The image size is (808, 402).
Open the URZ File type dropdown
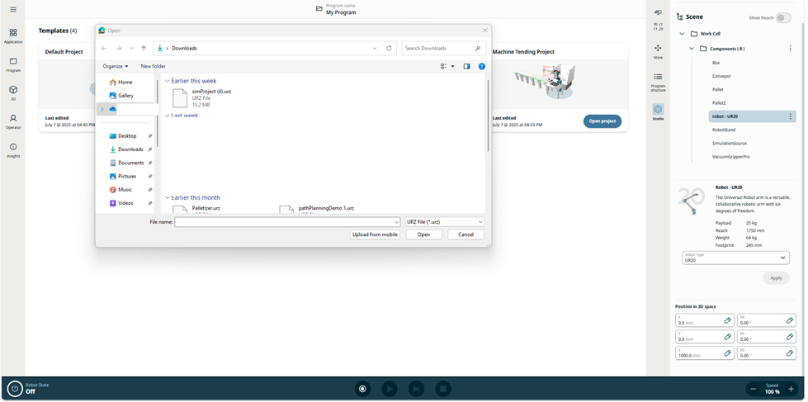pos(444,222)
